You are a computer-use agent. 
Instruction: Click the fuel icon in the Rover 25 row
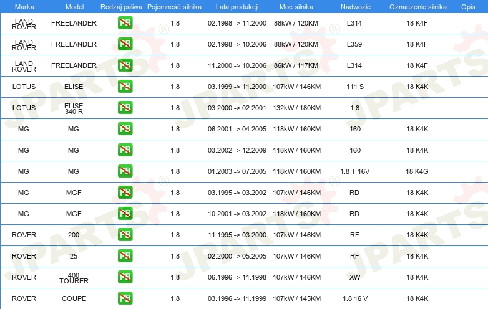(125, 256)
